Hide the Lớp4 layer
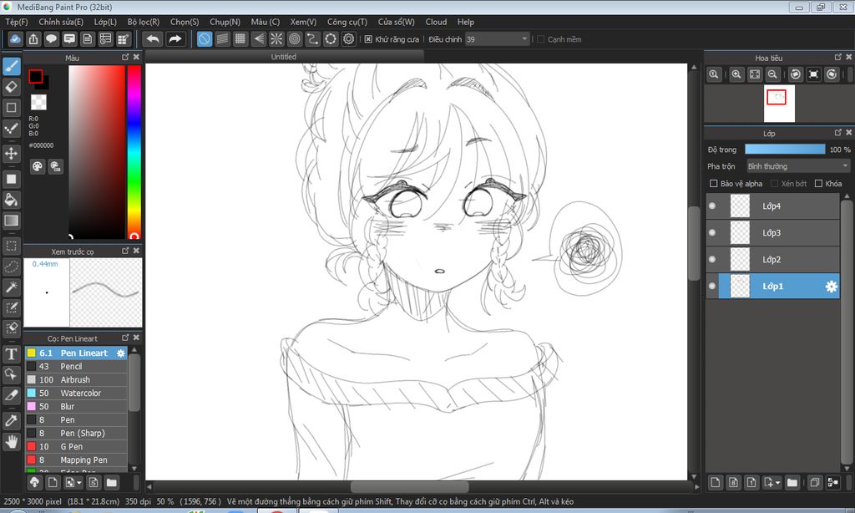The image size is (855, 513). pyautogui.click(x=712, y=206)
